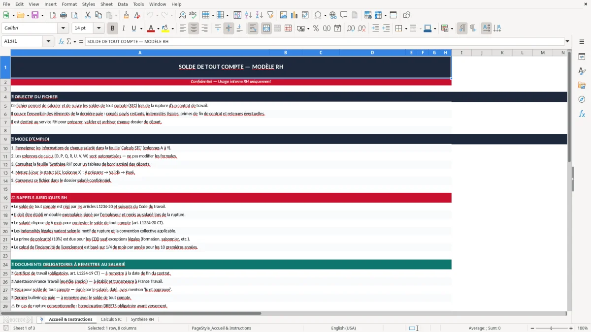Insert a hyperlink via globe icon
591x332 pixels.
[333, 15]
